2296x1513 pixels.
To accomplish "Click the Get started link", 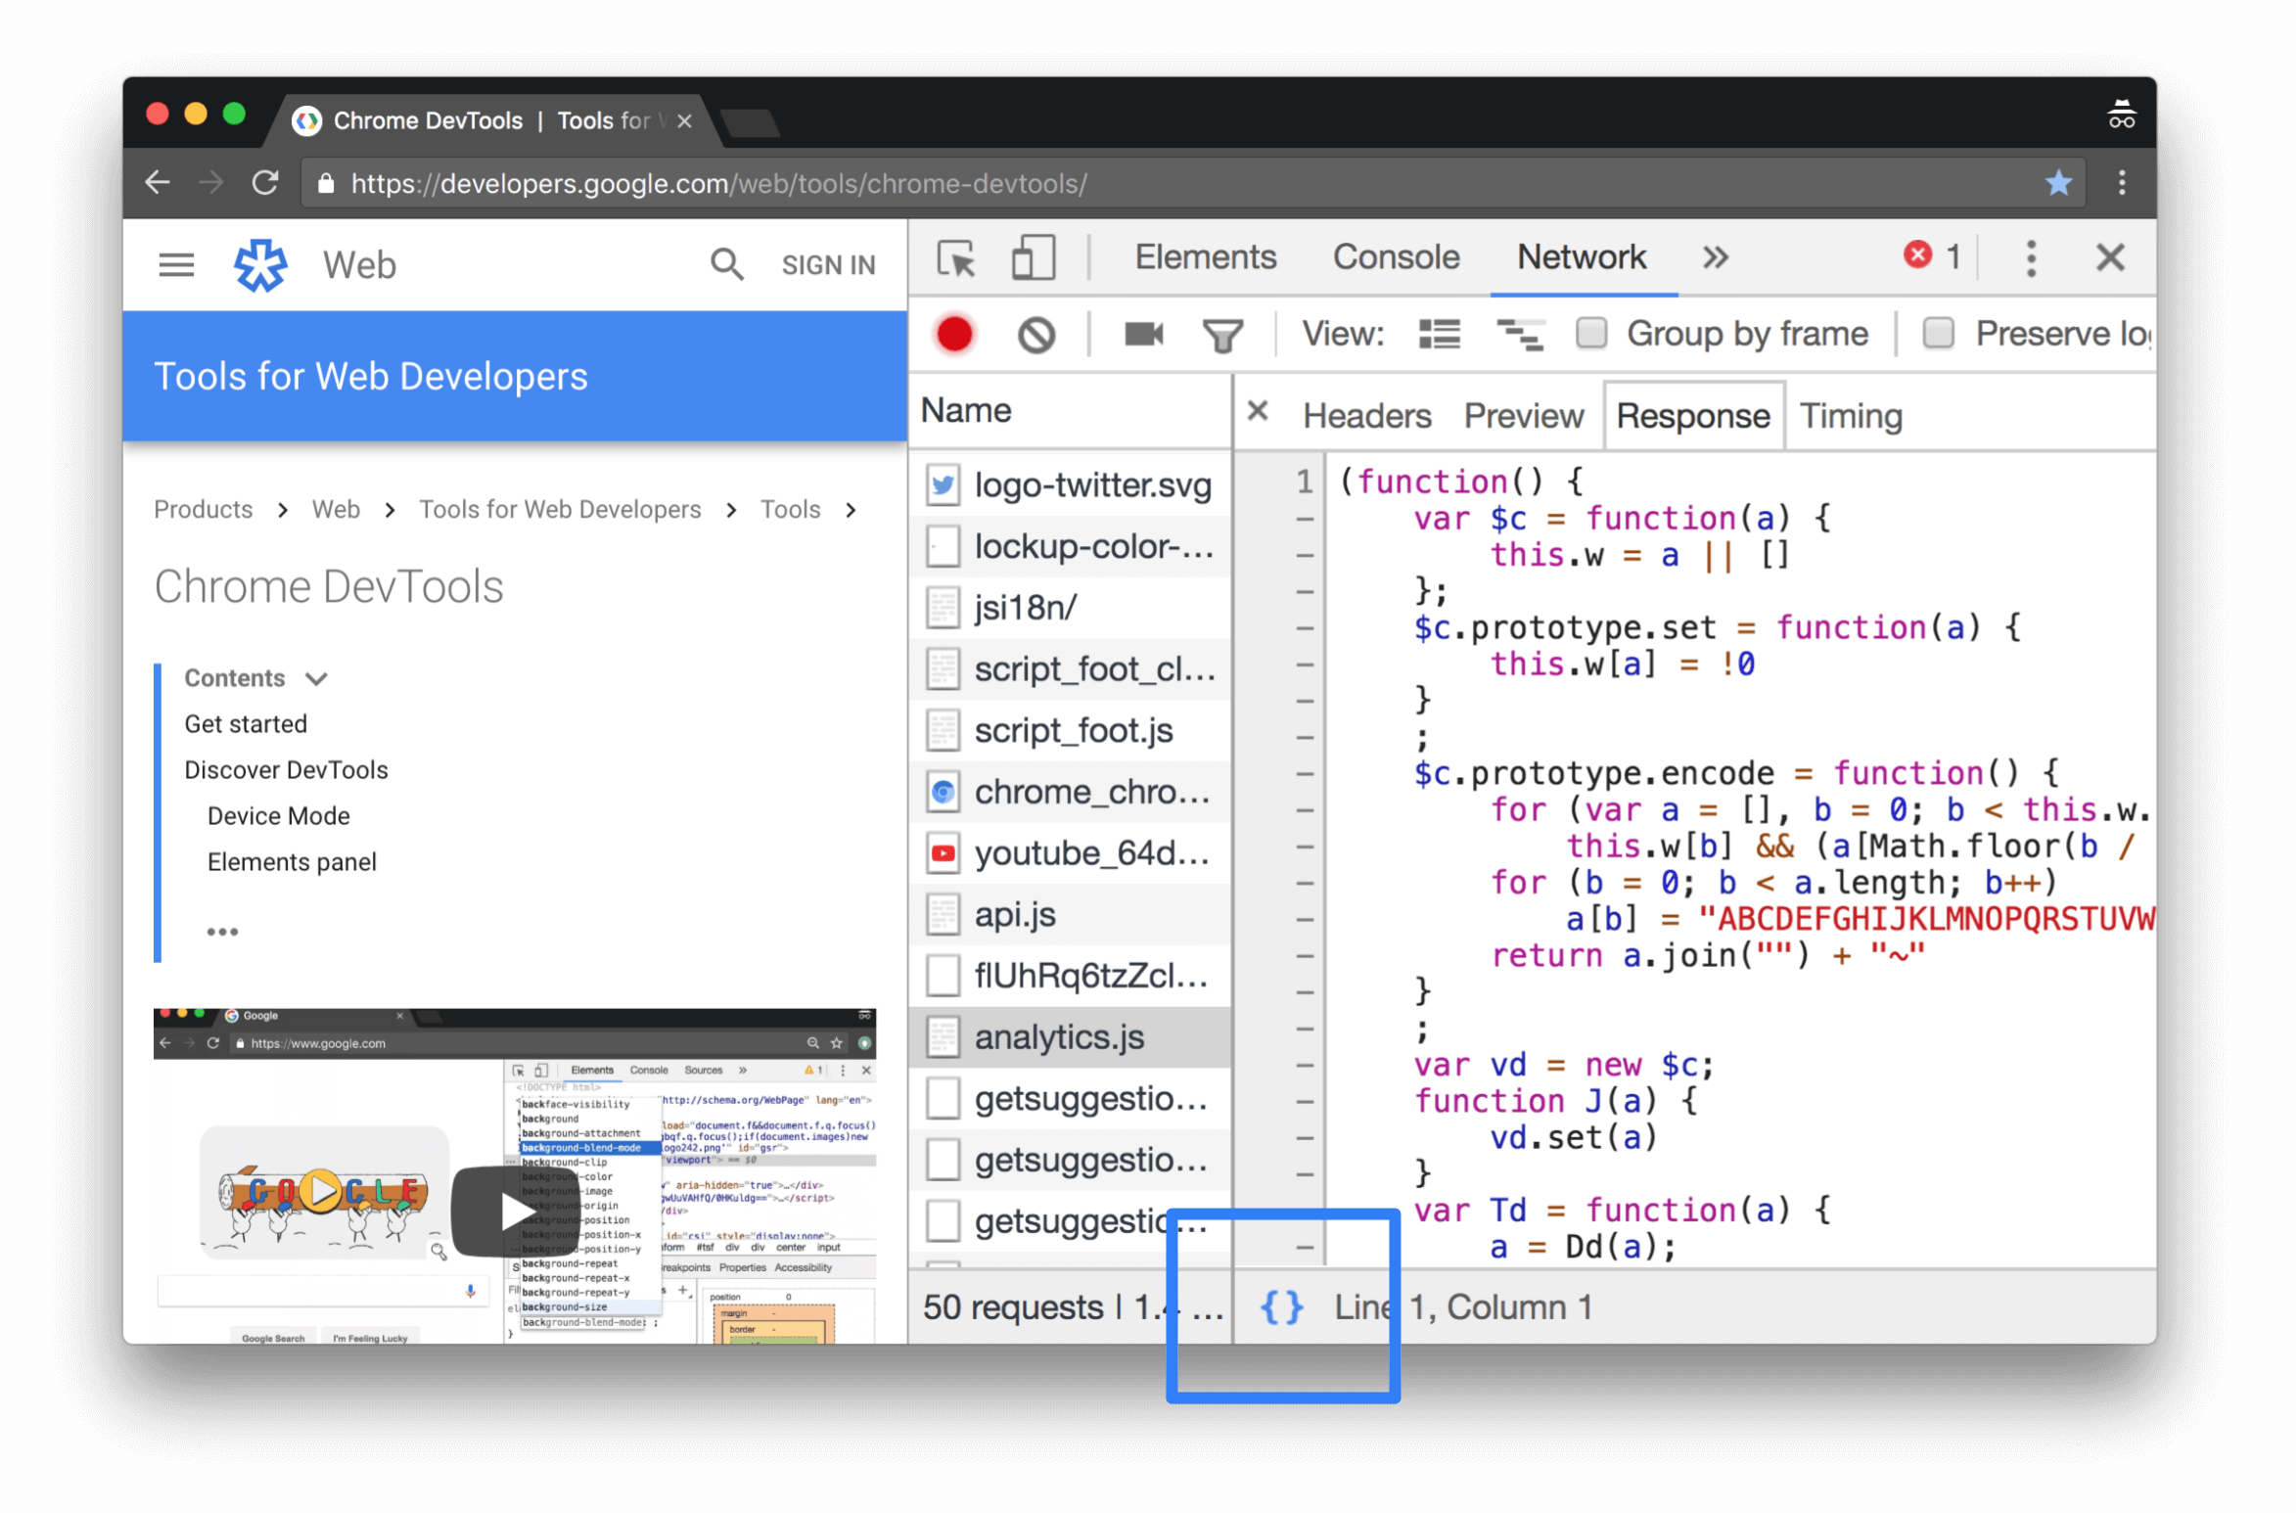I will pyautogui.click(x=247, y=724).
